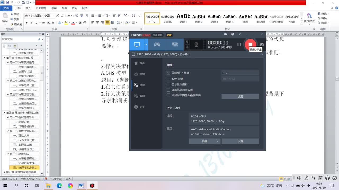Enable 显示鼠标指针 checkbox
The height and width of the screenshot is (190, 339).
[x=168, y=84]
